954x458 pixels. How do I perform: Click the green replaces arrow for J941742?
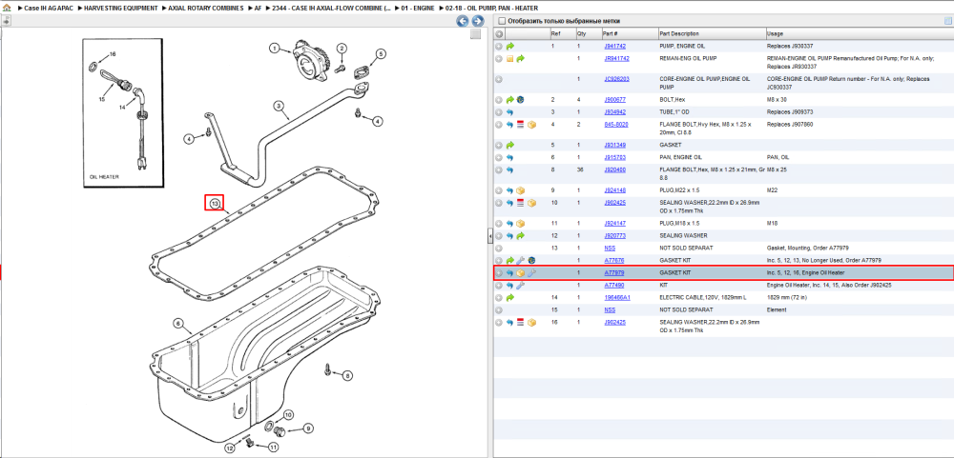[x=509, y=46]
